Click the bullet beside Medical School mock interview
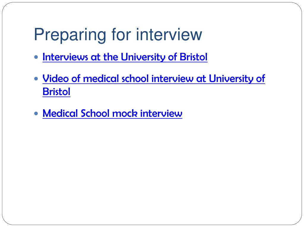This screenshot has height=228, width=304. (36, 113)
